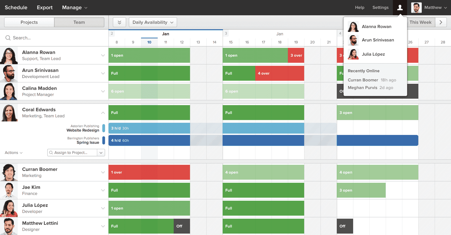Click the Website Redesign light blue color tag
This screenshot has height=235, width=451.
click(104, 128)
